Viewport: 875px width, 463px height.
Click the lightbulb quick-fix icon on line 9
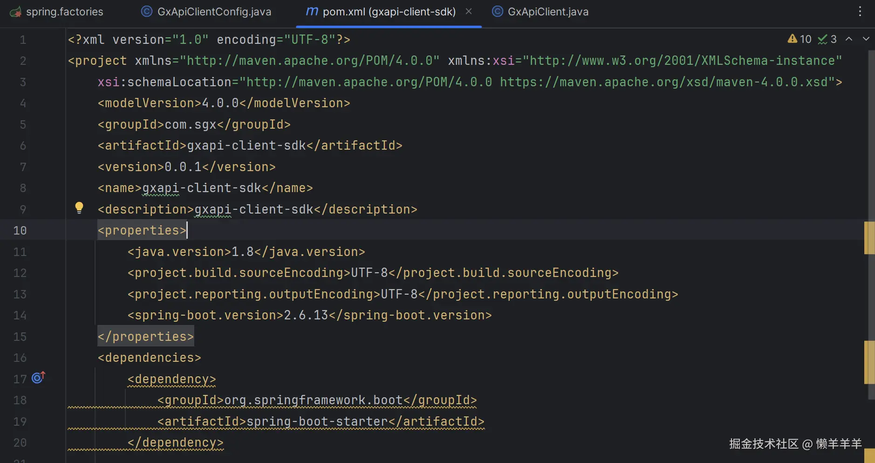click(x=79, y=208)
